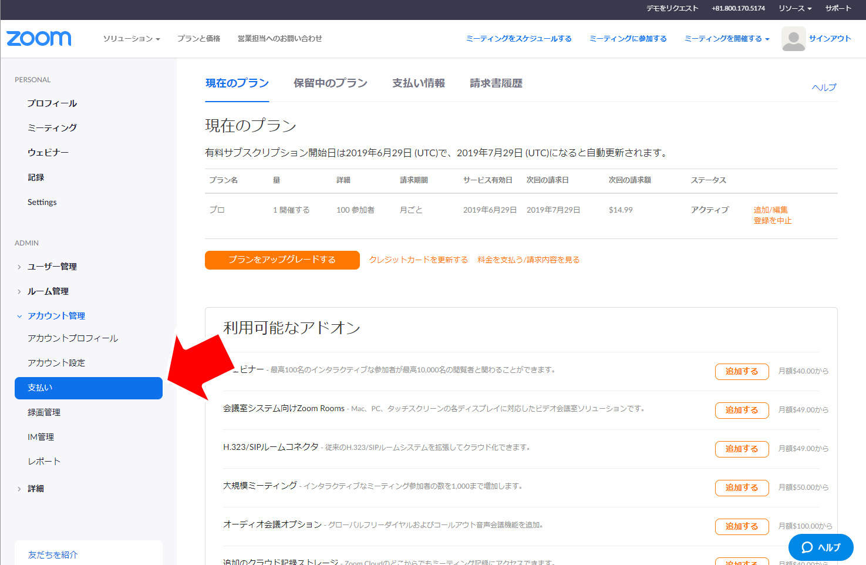Click the プランをアップグレードする button
Screen dimensions: 866x565
[x=282, y=260]
